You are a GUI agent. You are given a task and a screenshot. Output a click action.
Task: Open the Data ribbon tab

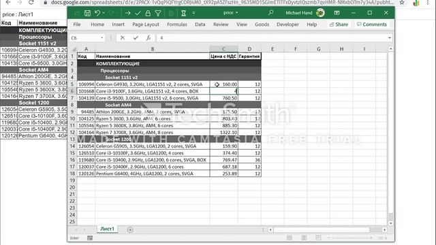pyautogui.click(x=200, y=24)
